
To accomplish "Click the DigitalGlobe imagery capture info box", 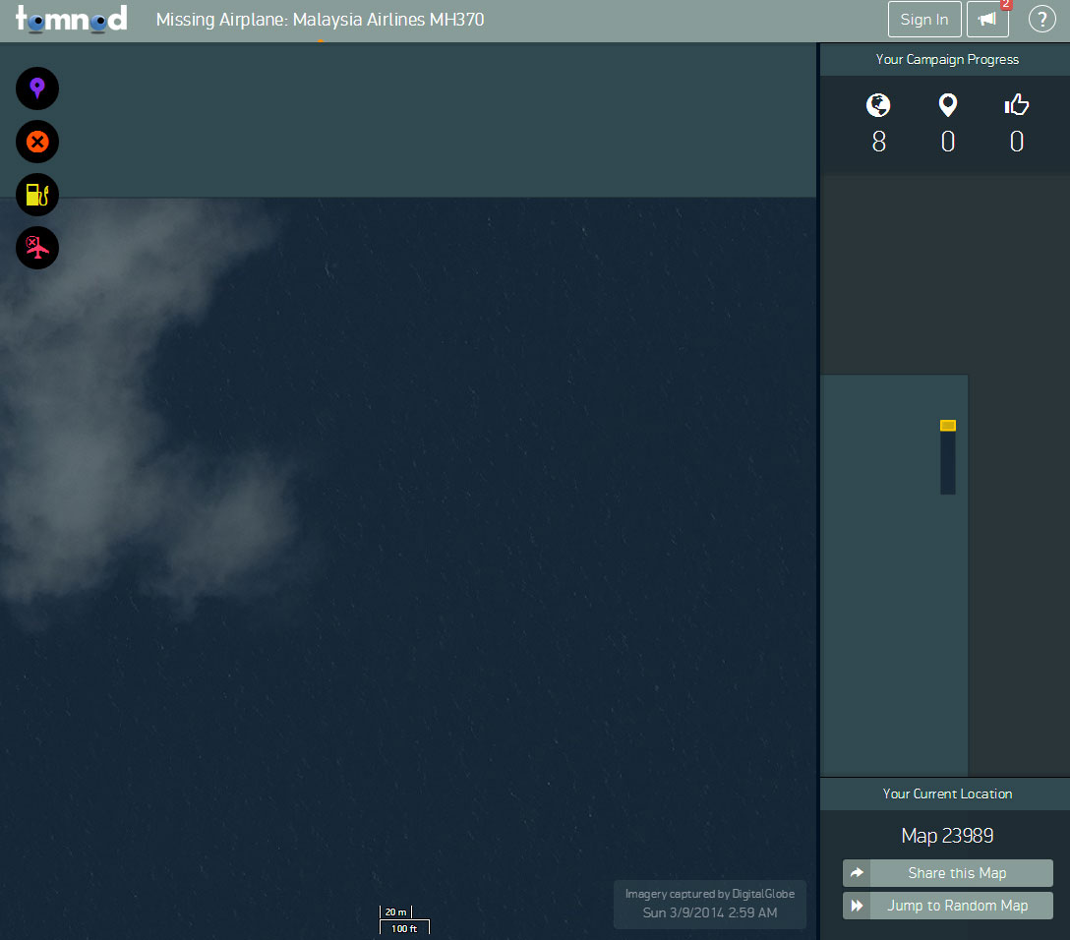I will coord(709,904).
